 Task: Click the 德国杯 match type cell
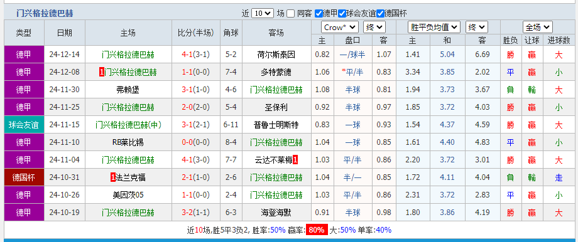pyautogui.click(x=24, y=177)
